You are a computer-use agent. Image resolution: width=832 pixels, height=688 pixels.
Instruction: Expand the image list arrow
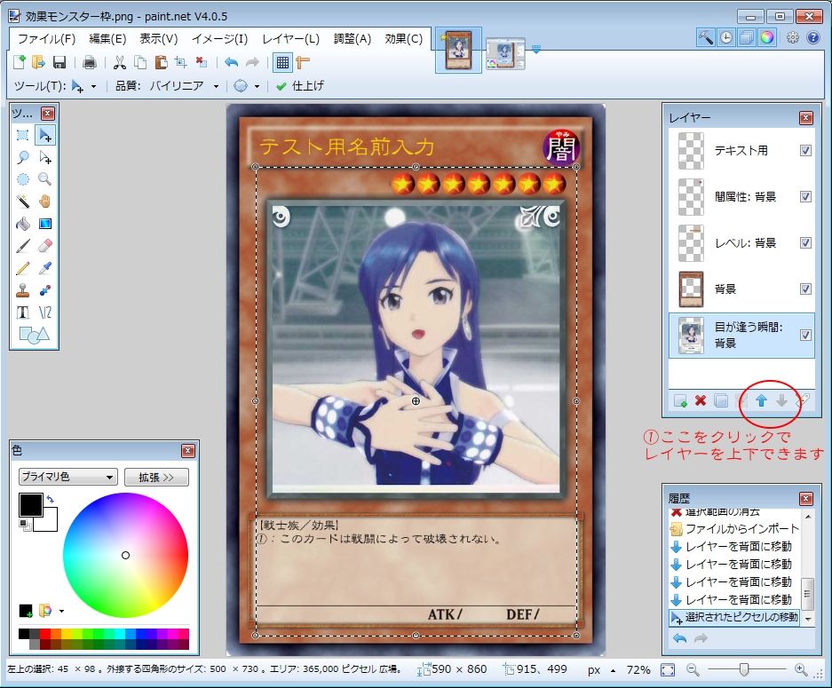pos(536,50)
